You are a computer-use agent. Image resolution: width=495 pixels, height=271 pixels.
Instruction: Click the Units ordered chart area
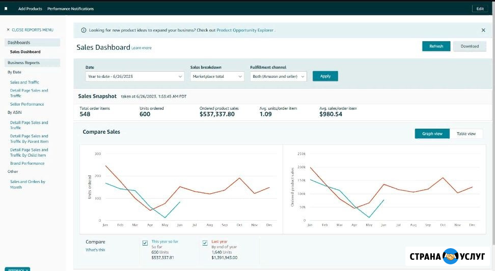[x=181, y=189]
